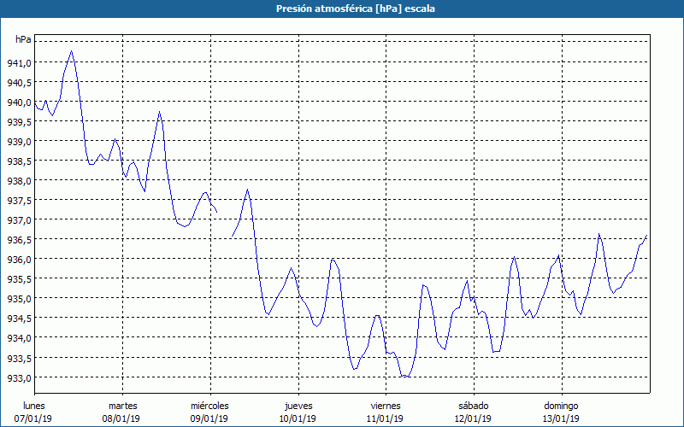Click the 11/01/19 date label
The width and height of the screenshot is (684, 427).
coord(385,418)
